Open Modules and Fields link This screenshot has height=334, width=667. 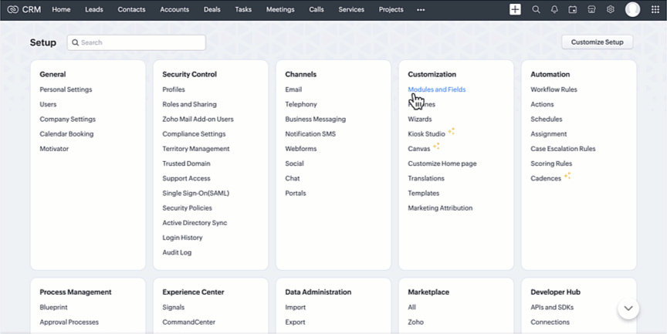pos(436,89)
